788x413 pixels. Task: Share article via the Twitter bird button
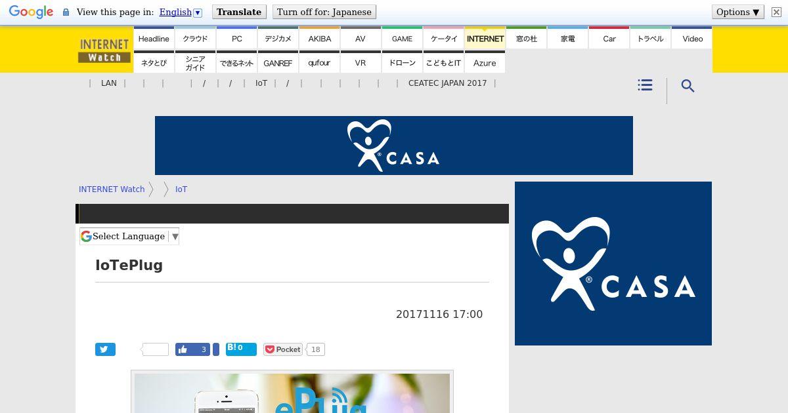coord(105,349)
